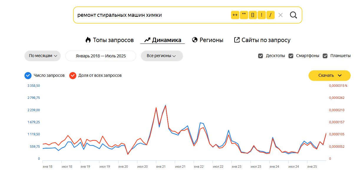Open the По месяцам period dropdown
361x178 pixels.
pyautogui.click(x=43, y=56)
